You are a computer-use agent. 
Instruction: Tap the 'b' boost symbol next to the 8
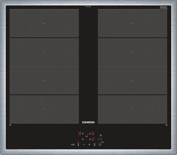point(83,134)
